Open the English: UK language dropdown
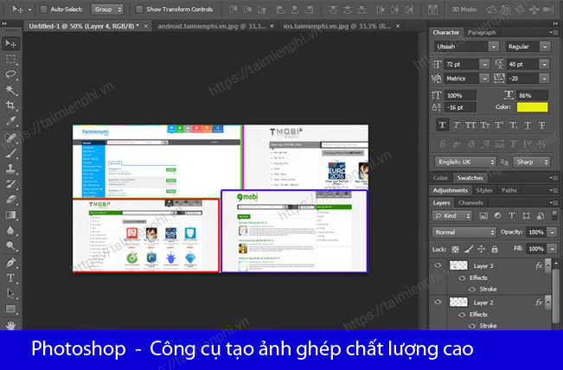 point(465,163)
